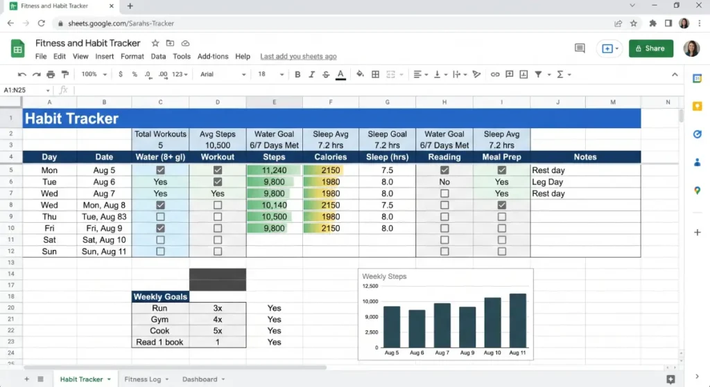Format as percent with the % icon
This screenshot has height=387, width=710.
135,74
